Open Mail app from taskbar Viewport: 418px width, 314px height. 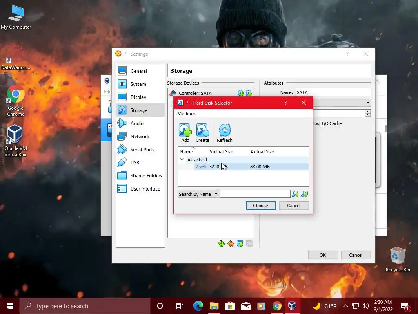245,306
